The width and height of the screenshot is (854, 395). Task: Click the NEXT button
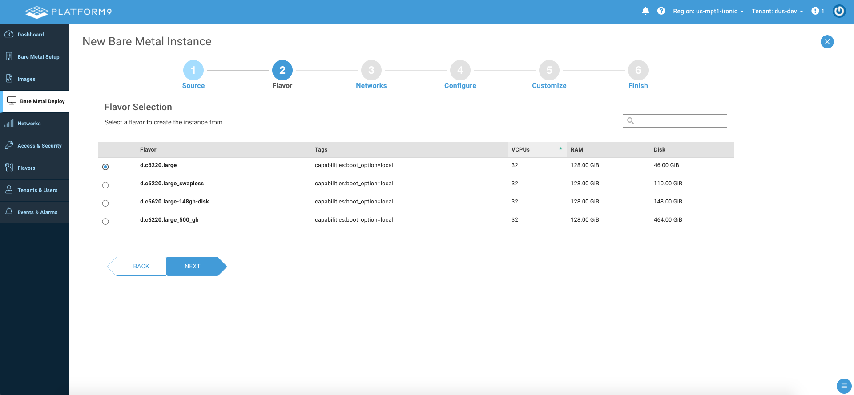point(197,266)
